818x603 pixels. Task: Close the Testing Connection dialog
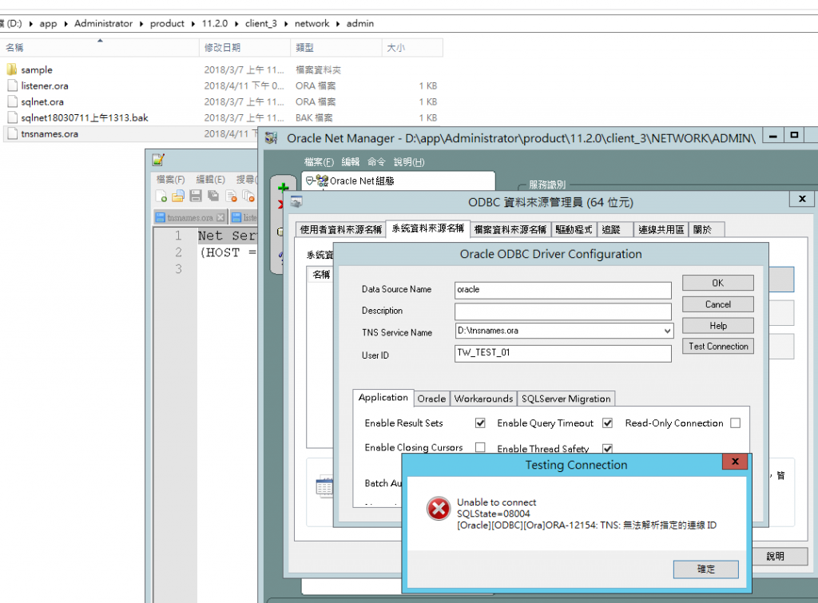click(735, 462)
